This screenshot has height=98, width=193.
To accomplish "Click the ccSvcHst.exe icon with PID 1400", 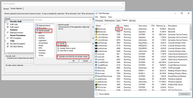I will [96, 37].
